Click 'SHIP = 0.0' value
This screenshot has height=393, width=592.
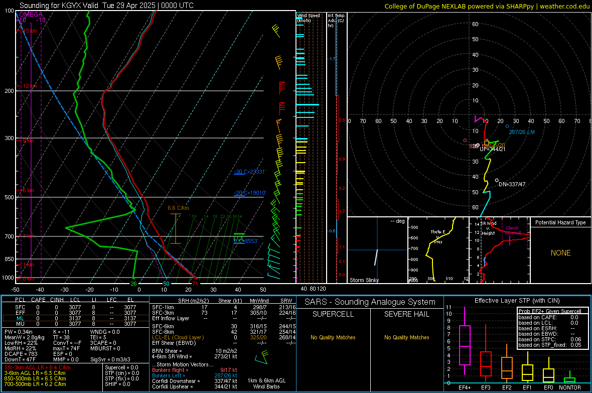pyautogui.click(x=117, y=384)
